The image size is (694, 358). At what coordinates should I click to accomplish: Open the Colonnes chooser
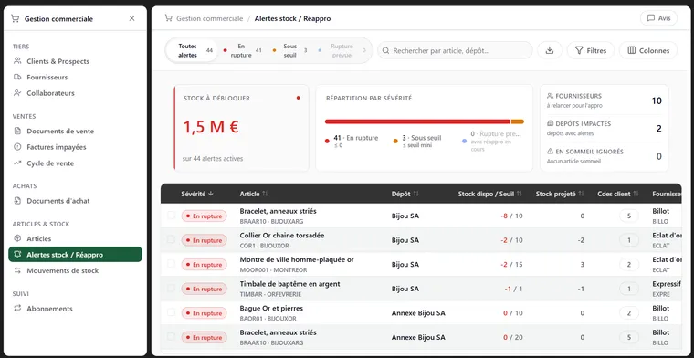pos(648,50)
